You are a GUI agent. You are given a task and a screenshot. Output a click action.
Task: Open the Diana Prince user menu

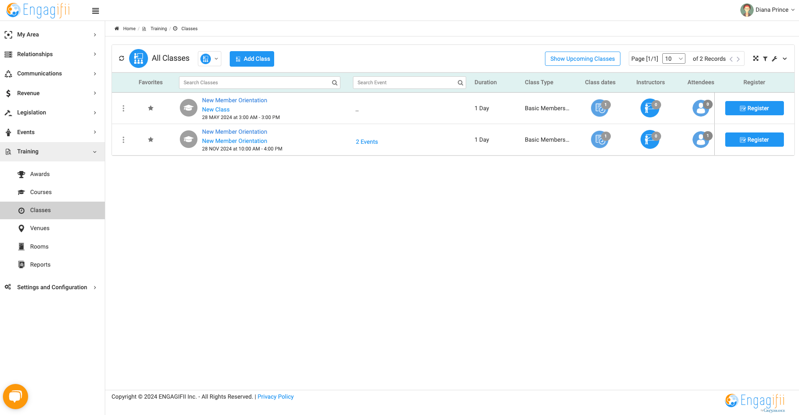coord(767,10)
